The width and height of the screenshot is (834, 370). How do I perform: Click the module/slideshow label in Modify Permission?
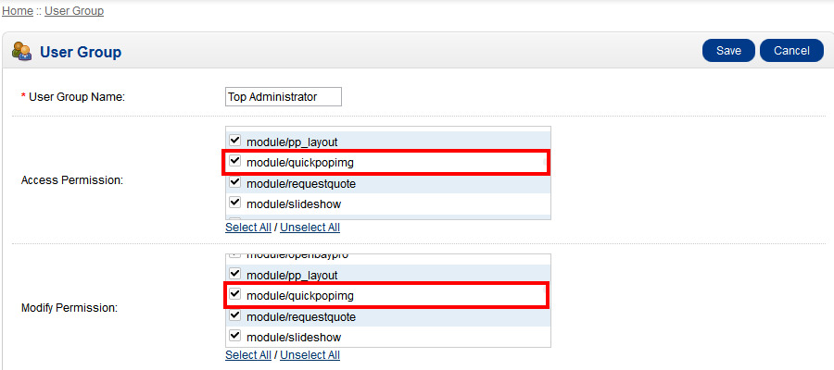click(x=294, y=338)
